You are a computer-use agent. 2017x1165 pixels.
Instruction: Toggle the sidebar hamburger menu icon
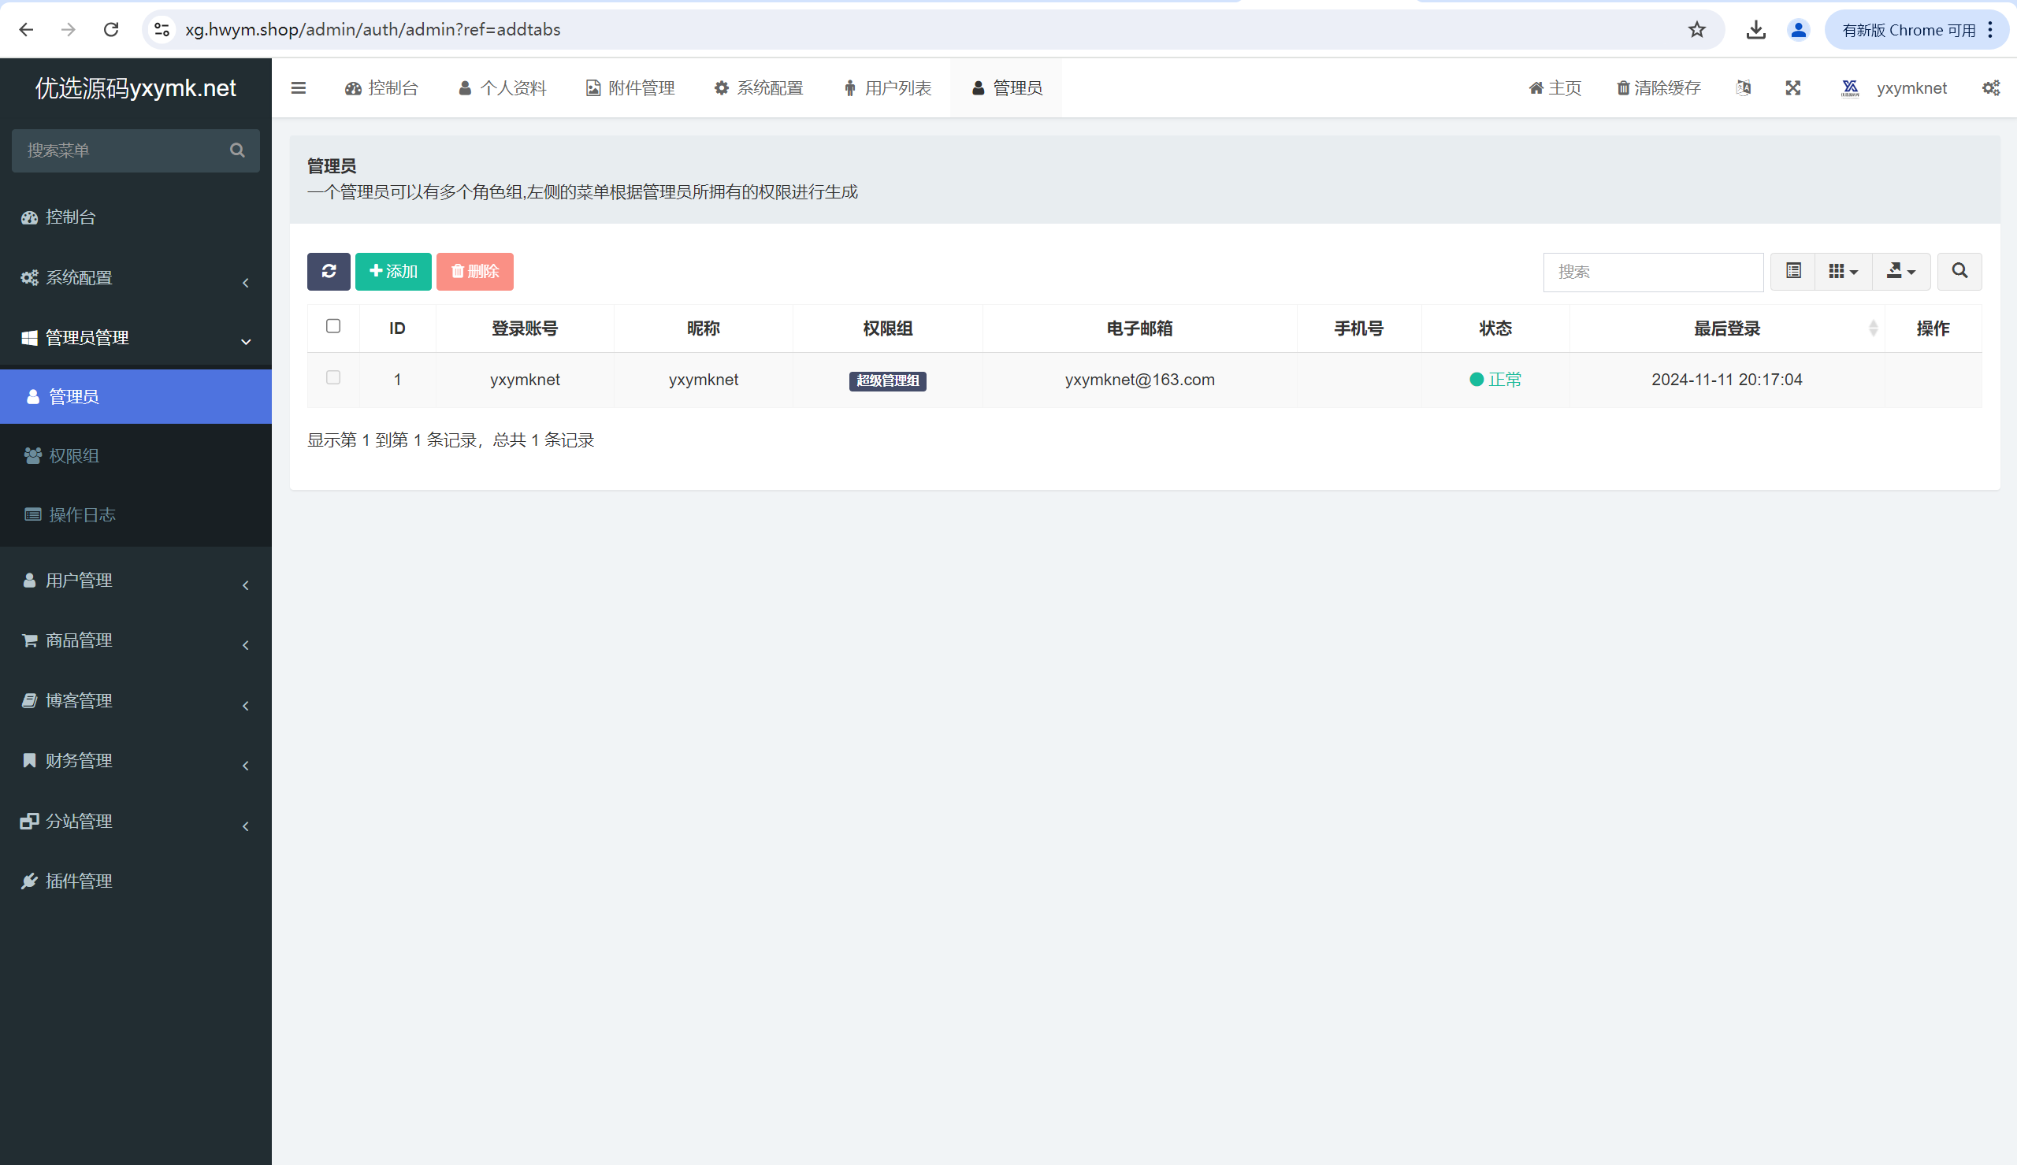tap(299, 88)
